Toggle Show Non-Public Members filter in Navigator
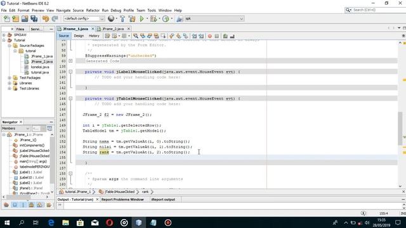Screen dimensions: 406x228 [x=31, y=205]
